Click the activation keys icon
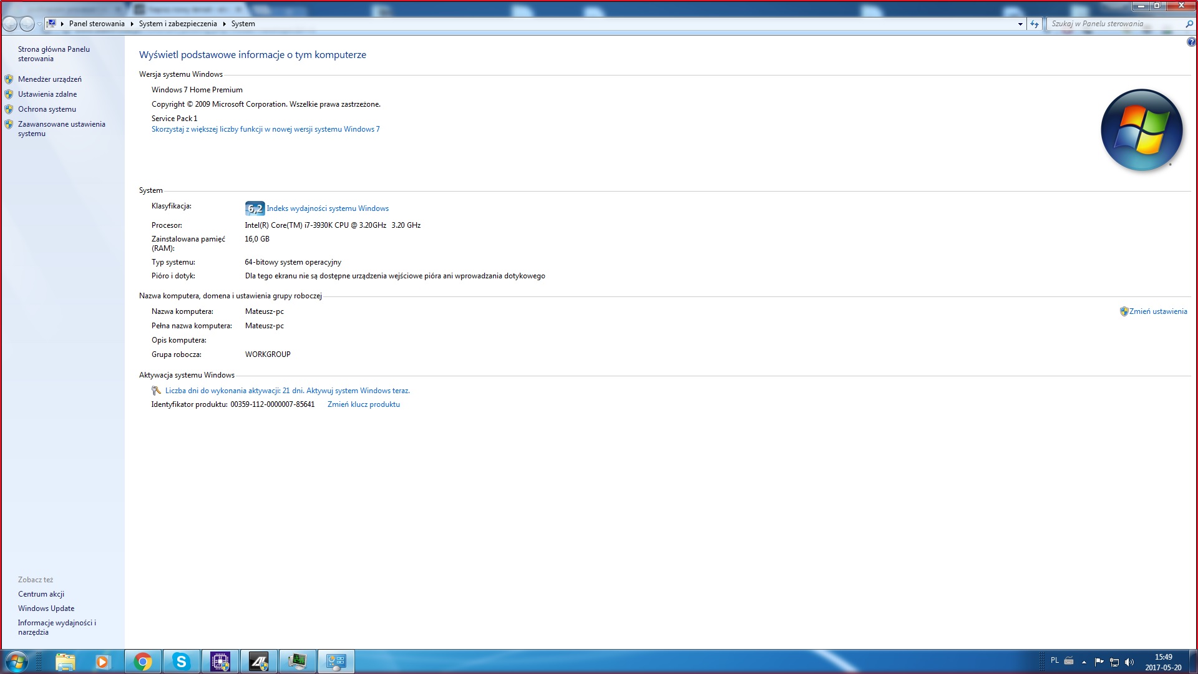The height and width of the screenshot is (674, 1198). pyautogui.click(x=156, y=391)
